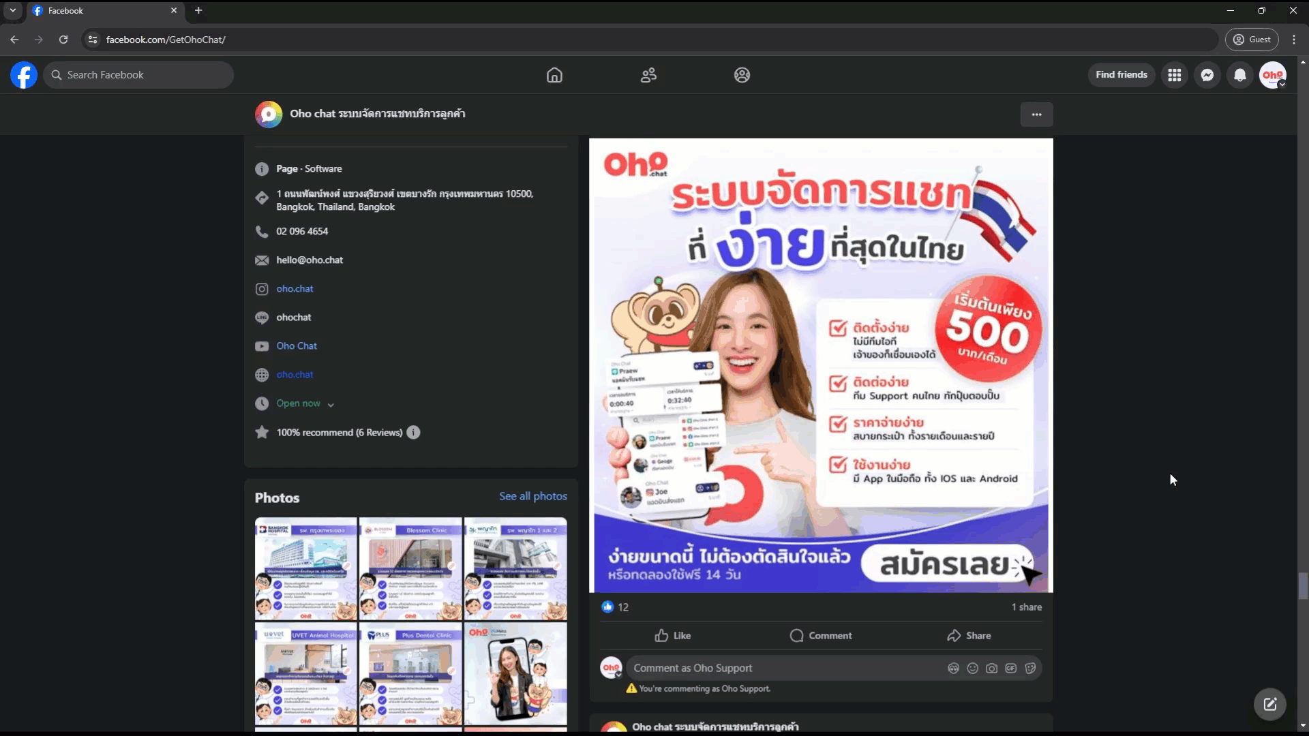Like the post
1309x736 pixels.
point(672,636)
